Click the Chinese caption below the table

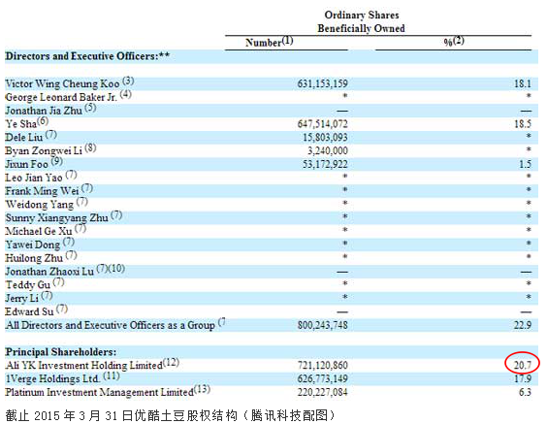point(171,415)
